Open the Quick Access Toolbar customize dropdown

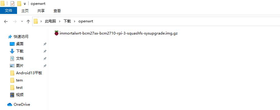[x=25, y=4]
